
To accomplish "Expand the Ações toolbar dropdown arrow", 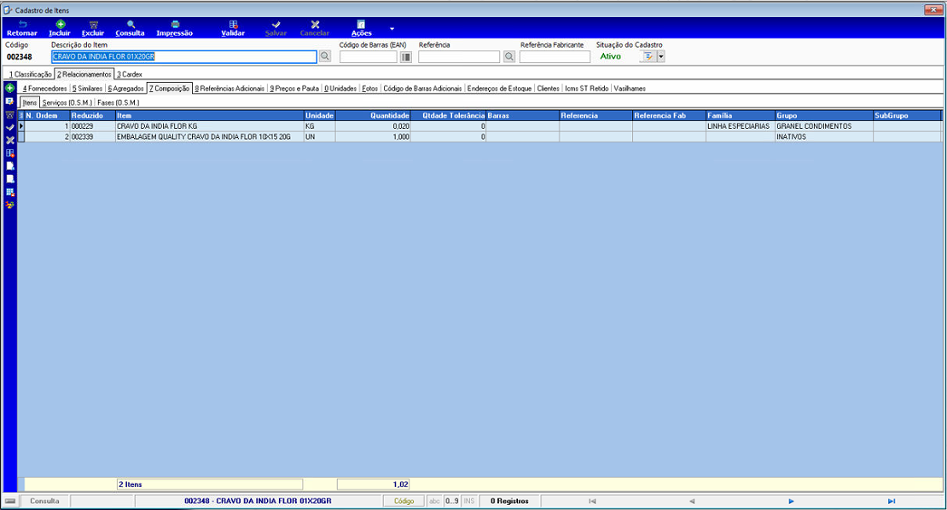I will click(392, 28).
